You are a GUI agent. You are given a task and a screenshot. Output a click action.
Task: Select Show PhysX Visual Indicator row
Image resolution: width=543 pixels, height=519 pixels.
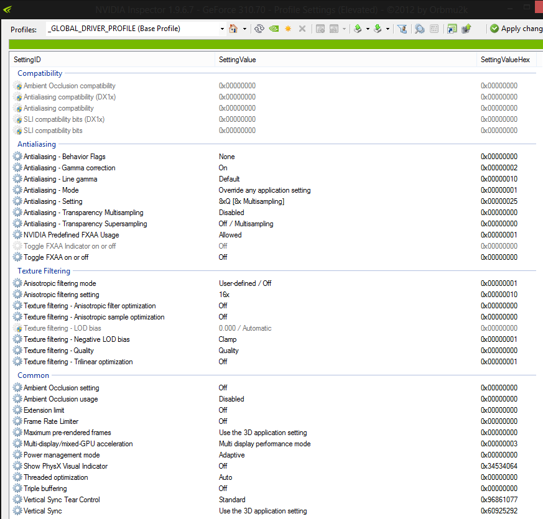click(274, 466)
